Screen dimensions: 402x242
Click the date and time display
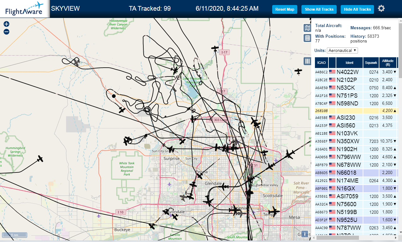(227, 8)
